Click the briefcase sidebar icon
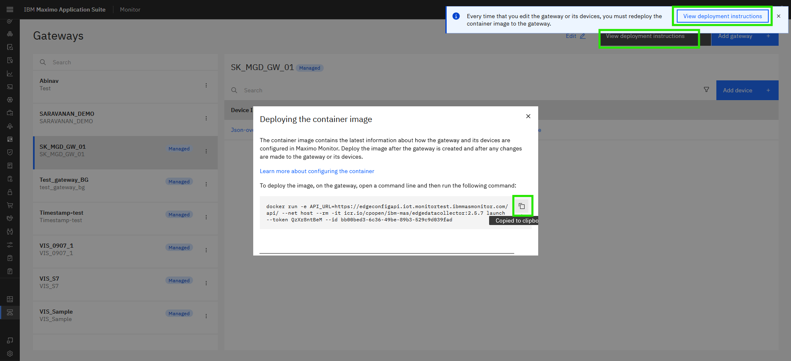791x361 pixels. 10,113
